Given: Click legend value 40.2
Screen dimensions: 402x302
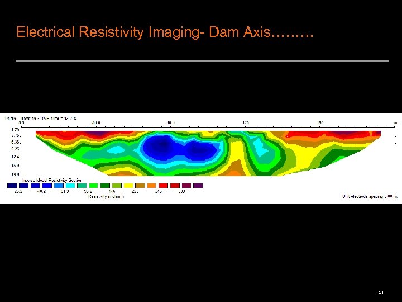Looking at the screenshot, I should 41,191.
